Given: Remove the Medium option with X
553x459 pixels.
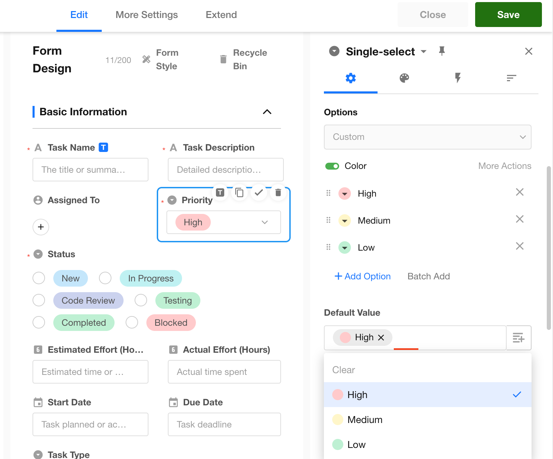Looking at the screenshot, I should click(519, 219).
